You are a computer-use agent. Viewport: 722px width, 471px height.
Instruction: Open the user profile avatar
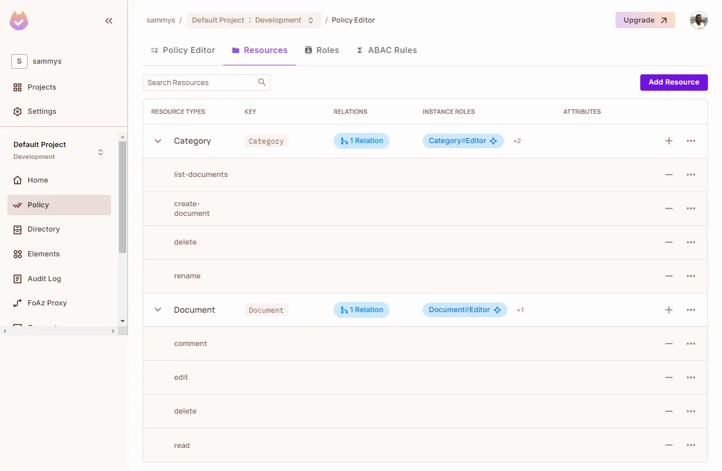pyautogui.click(x=698, y=20)
